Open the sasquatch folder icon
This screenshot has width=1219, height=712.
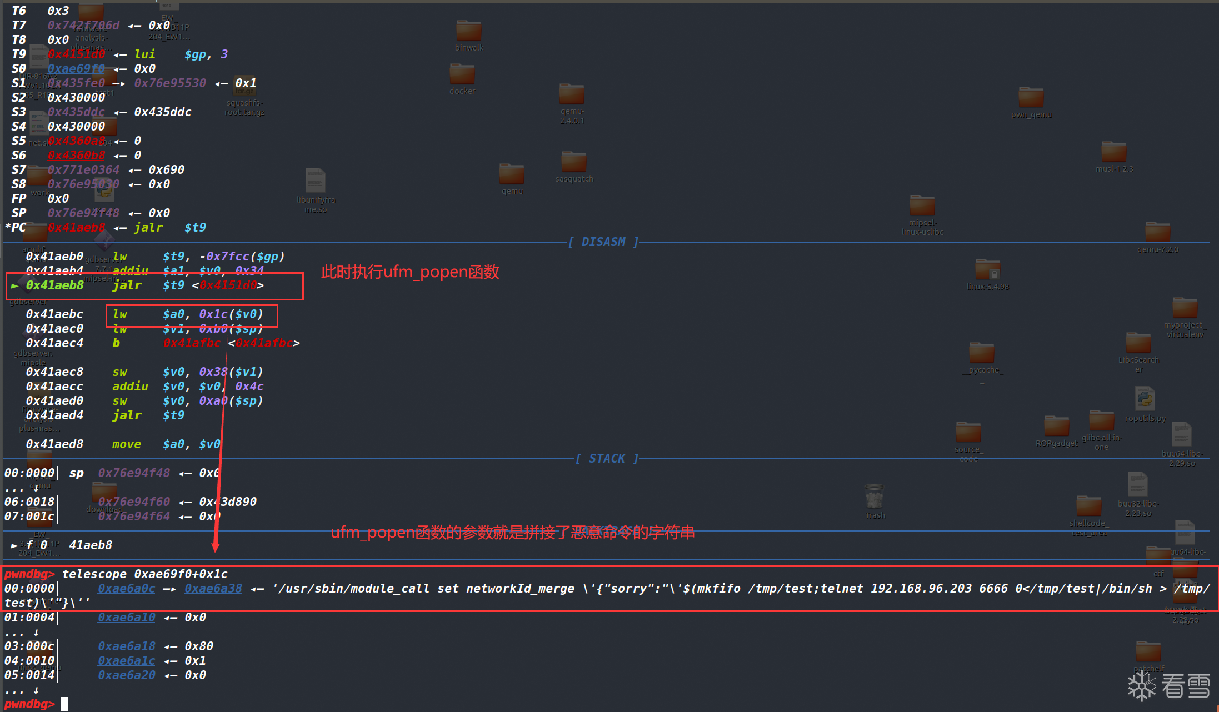pyautogui.click(x=573, y=162)
